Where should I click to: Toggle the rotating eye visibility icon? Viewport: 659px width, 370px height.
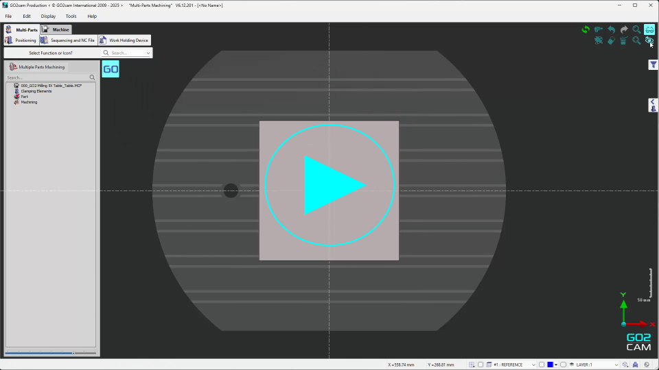tap(649, 40)
